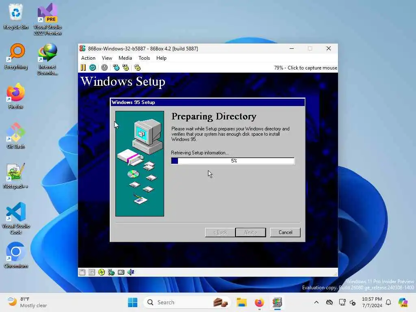Open Firefox from the taskbar
416x312 pixels.
tap(259, 302)
